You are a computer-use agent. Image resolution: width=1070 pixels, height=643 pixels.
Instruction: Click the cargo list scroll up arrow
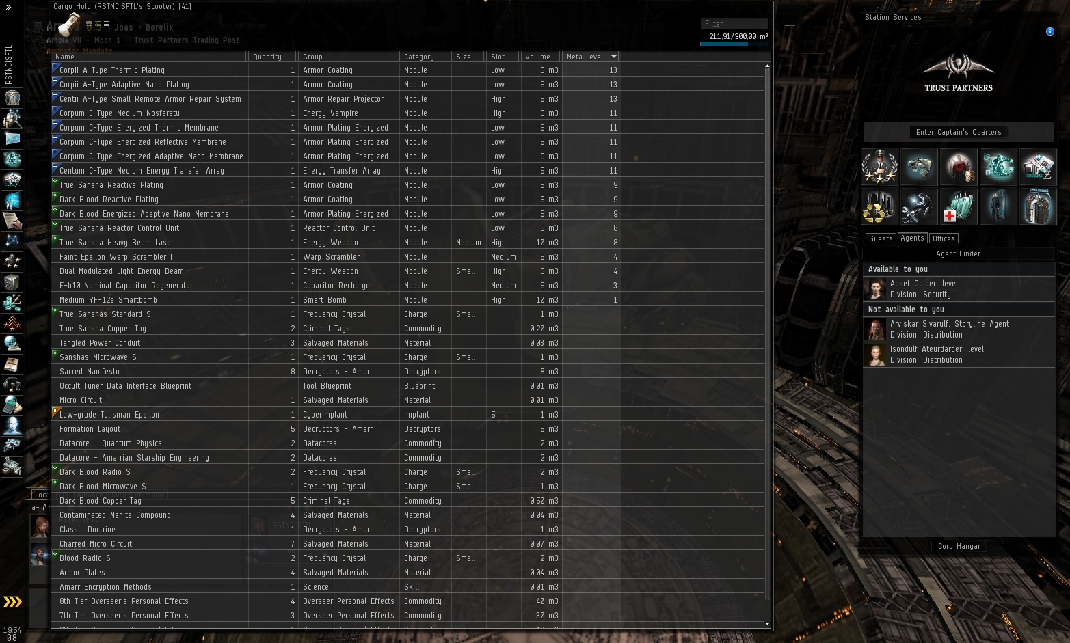tap(767, 66)
